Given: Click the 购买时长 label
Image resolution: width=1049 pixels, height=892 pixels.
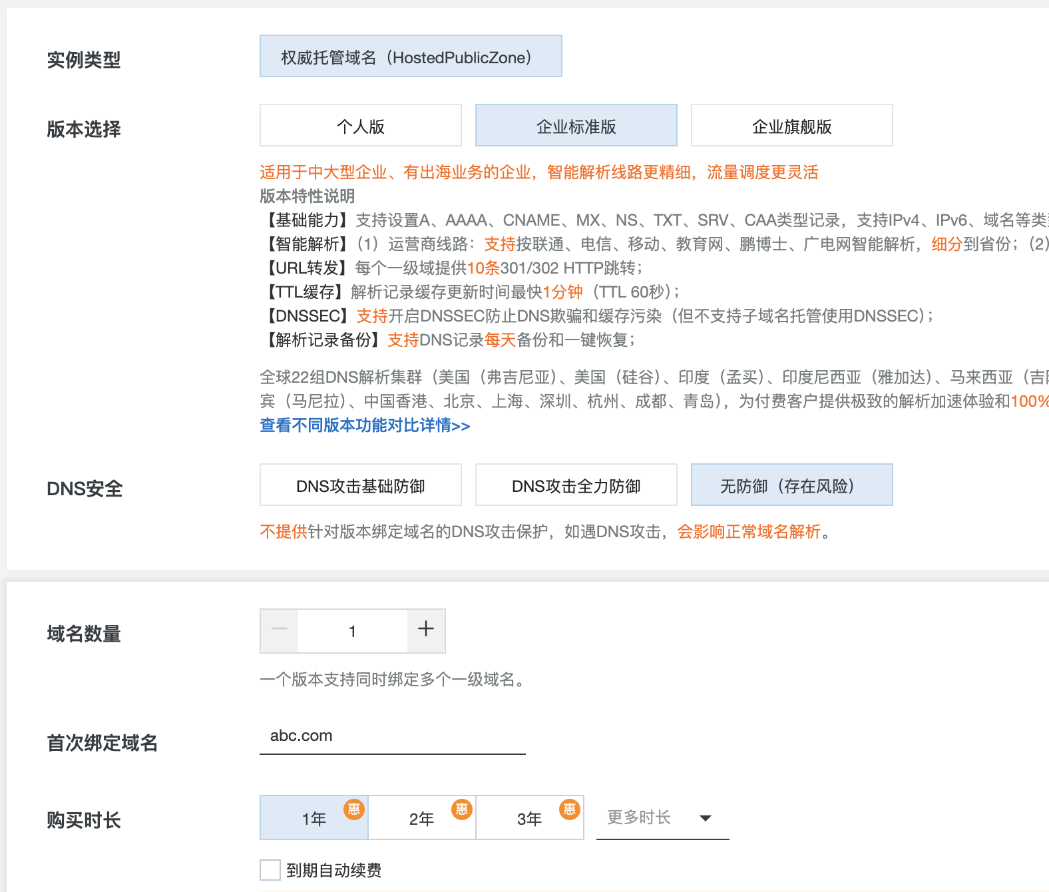Looking at the screenshot, I should 84,820.
